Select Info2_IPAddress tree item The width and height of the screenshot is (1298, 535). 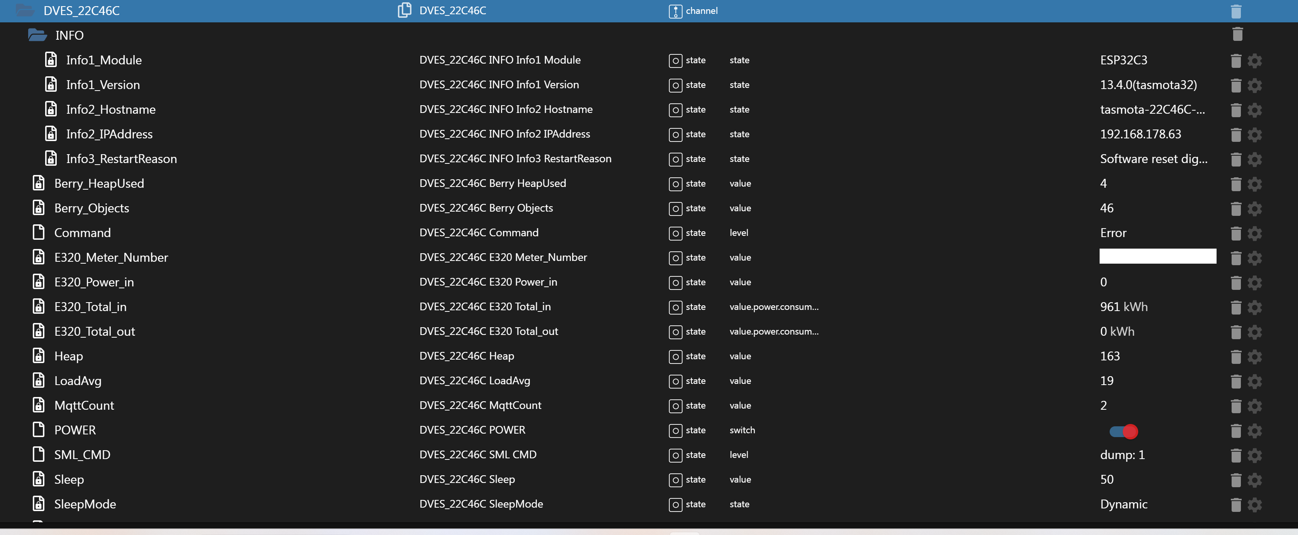(x=109, y=135)
